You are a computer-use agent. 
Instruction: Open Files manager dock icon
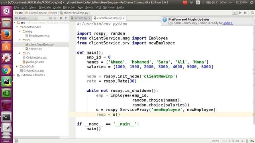6,23
